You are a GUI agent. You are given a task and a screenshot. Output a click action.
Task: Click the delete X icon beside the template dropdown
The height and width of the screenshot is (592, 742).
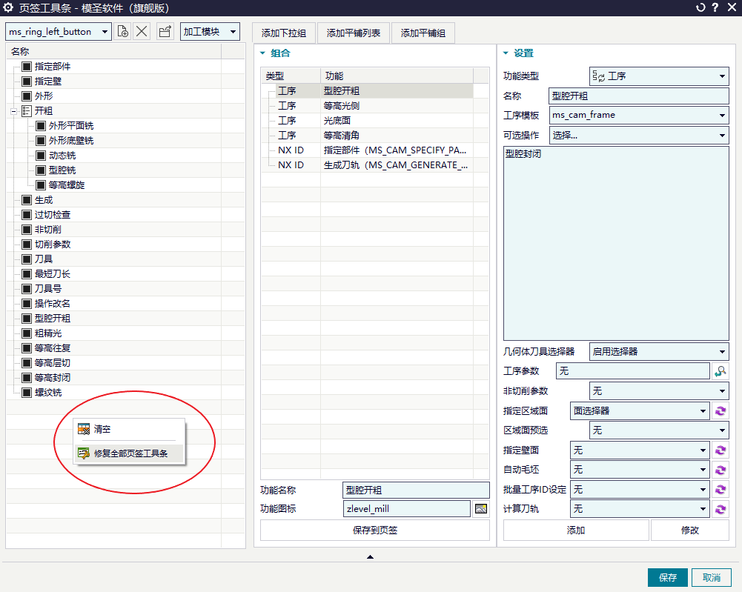tap(142, 32)
